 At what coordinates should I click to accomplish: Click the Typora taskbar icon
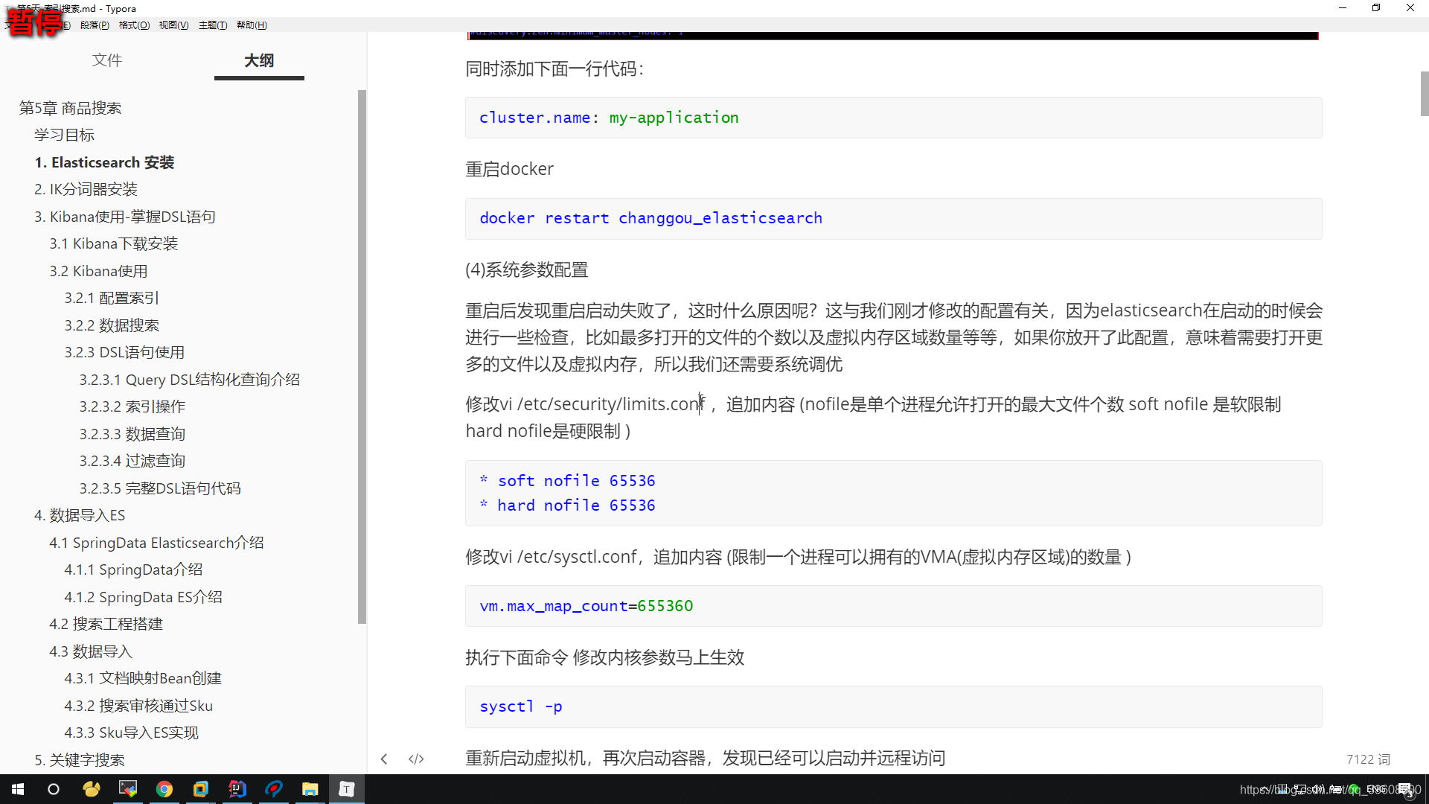tap(347, 789)
